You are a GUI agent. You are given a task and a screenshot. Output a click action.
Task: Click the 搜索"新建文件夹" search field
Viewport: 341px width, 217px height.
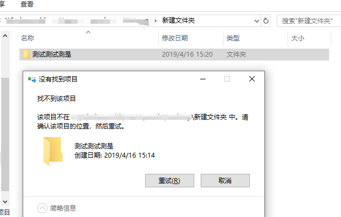pyautogui.click(x=309, y=21)
